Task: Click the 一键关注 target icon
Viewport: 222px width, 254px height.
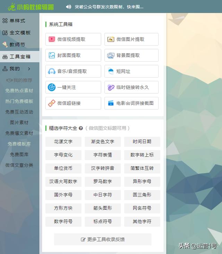Action: tap(52, 87)
